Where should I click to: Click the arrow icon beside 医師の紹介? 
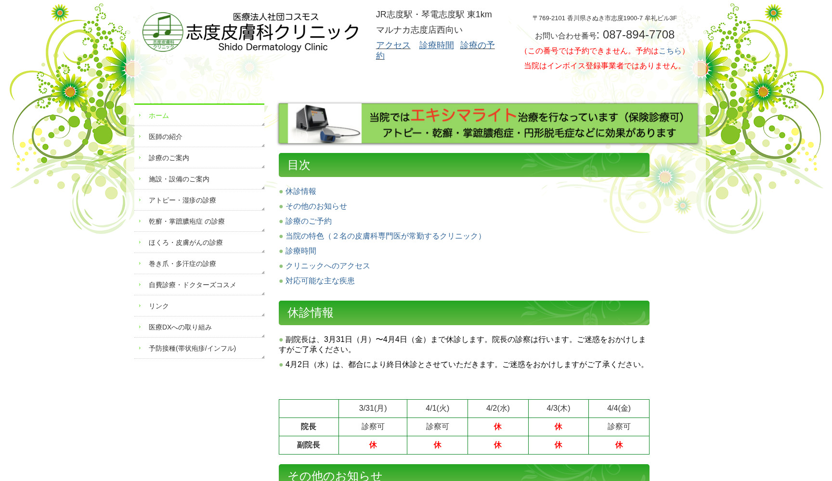click(140, 137)
